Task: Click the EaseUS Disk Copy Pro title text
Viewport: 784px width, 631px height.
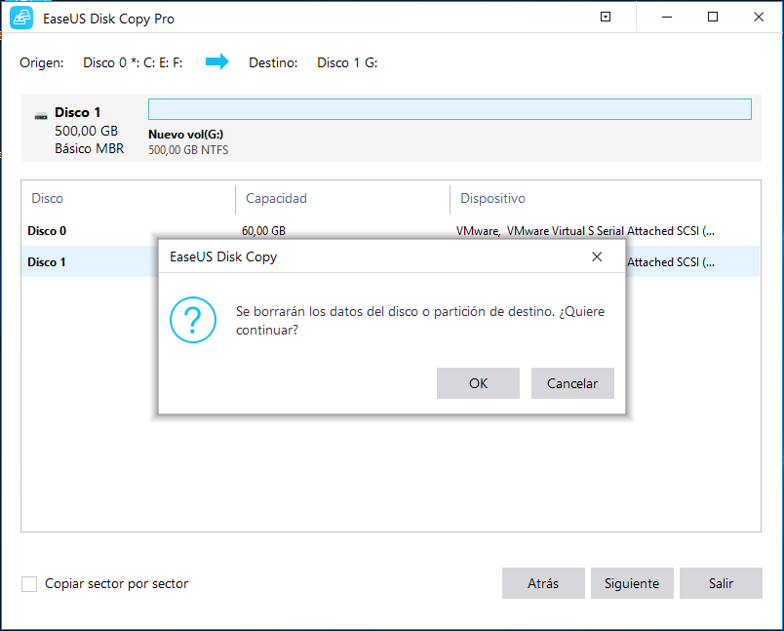Action: 108,19
